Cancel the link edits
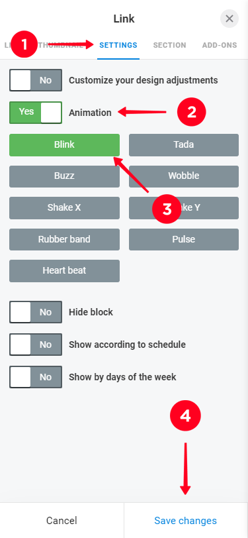The height and width of the screenshot is (538, 248). pos(62,521)
